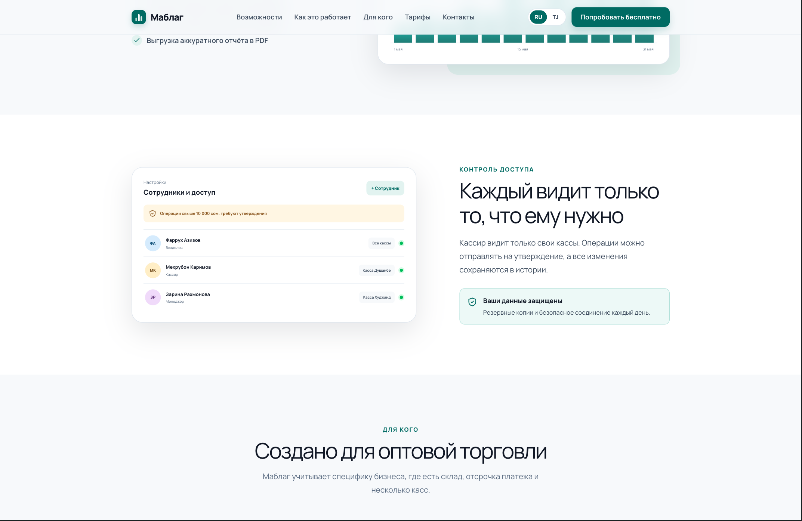Click the Касса Душанбе badge
The image size is (802, 521).
(x=377, y=270)
